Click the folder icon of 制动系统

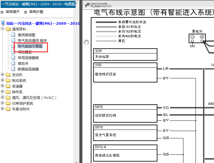coord(8,81)
